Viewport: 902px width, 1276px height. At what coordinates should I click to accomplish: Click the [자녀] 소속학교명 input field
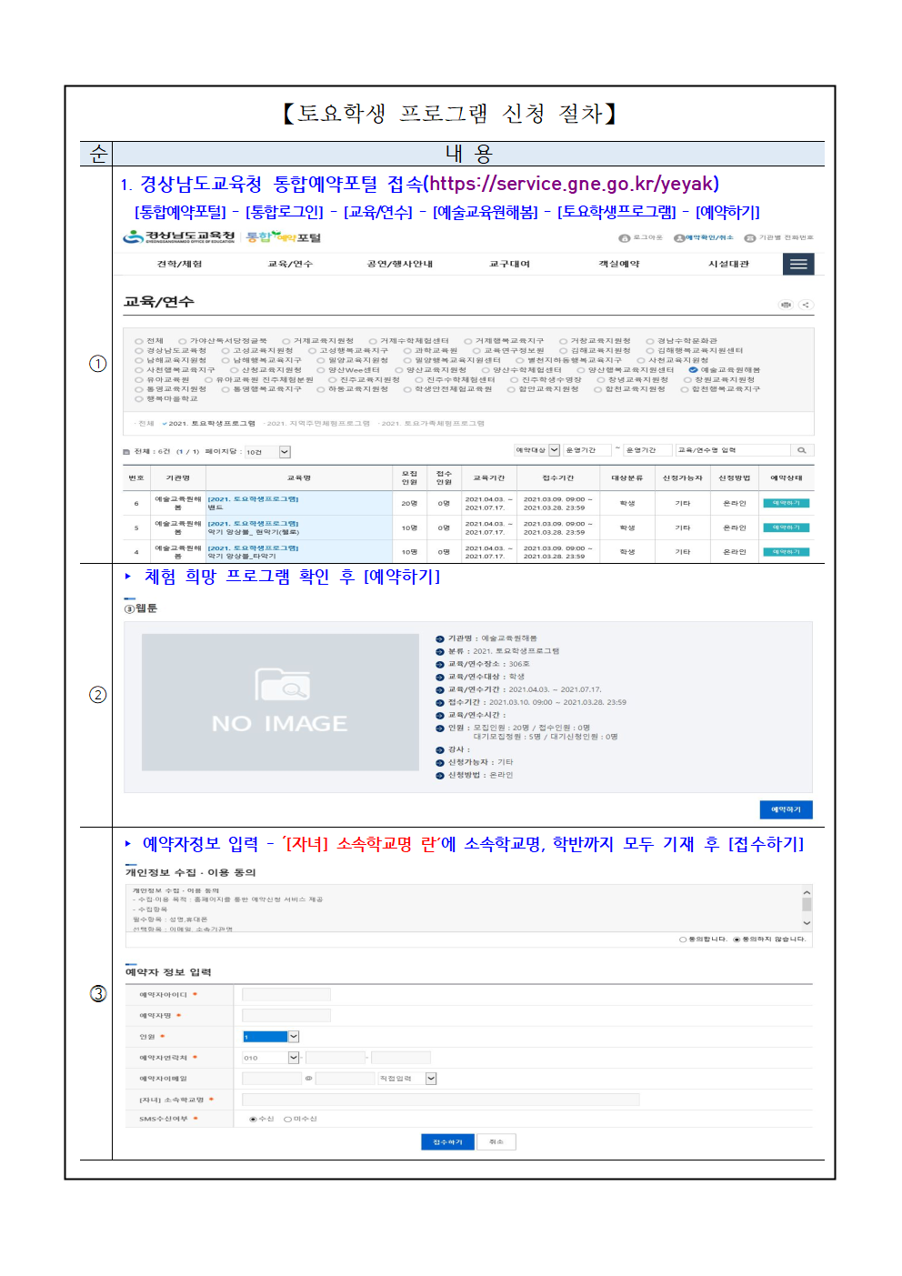point(441,1100)
